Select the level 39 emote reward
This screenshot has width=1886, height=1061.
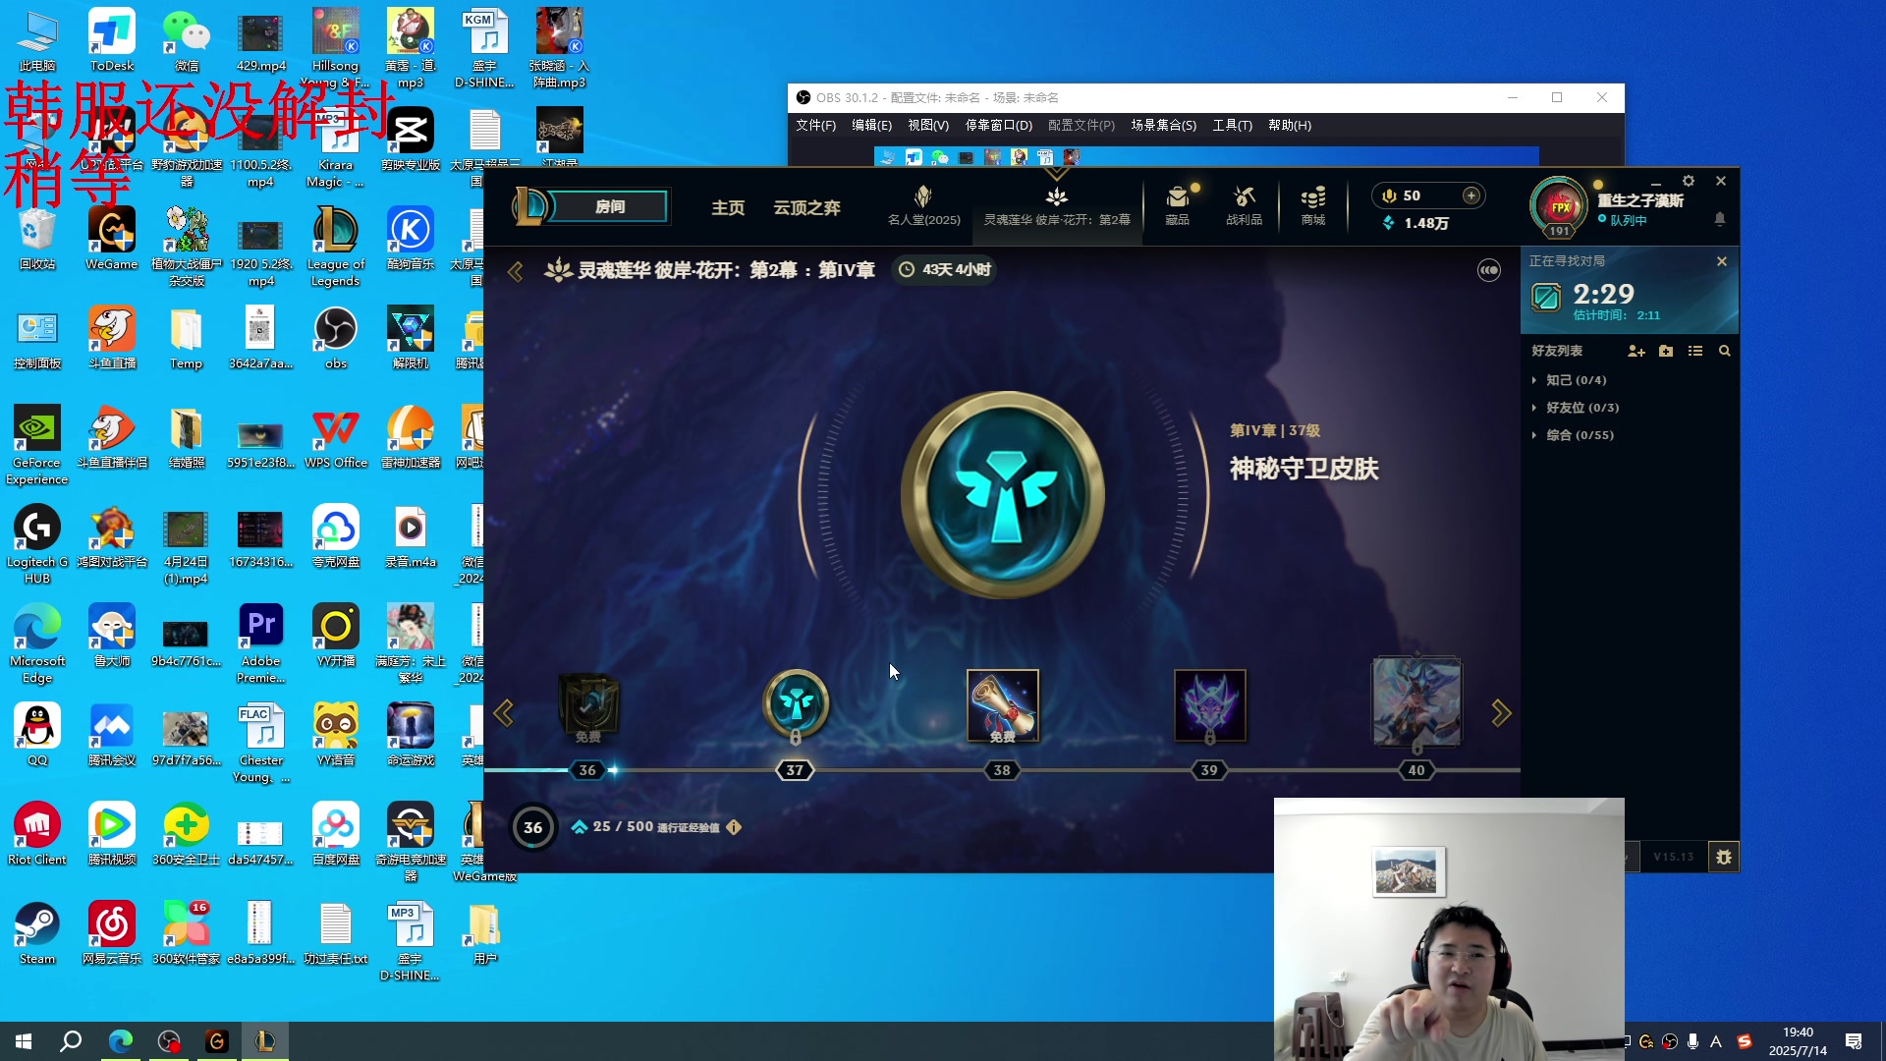1210,706
